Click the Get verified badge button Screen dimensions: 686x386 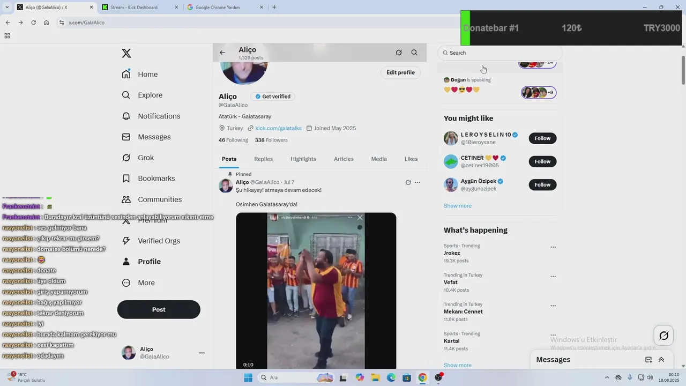pyautogui.click(x=273, y=96)
